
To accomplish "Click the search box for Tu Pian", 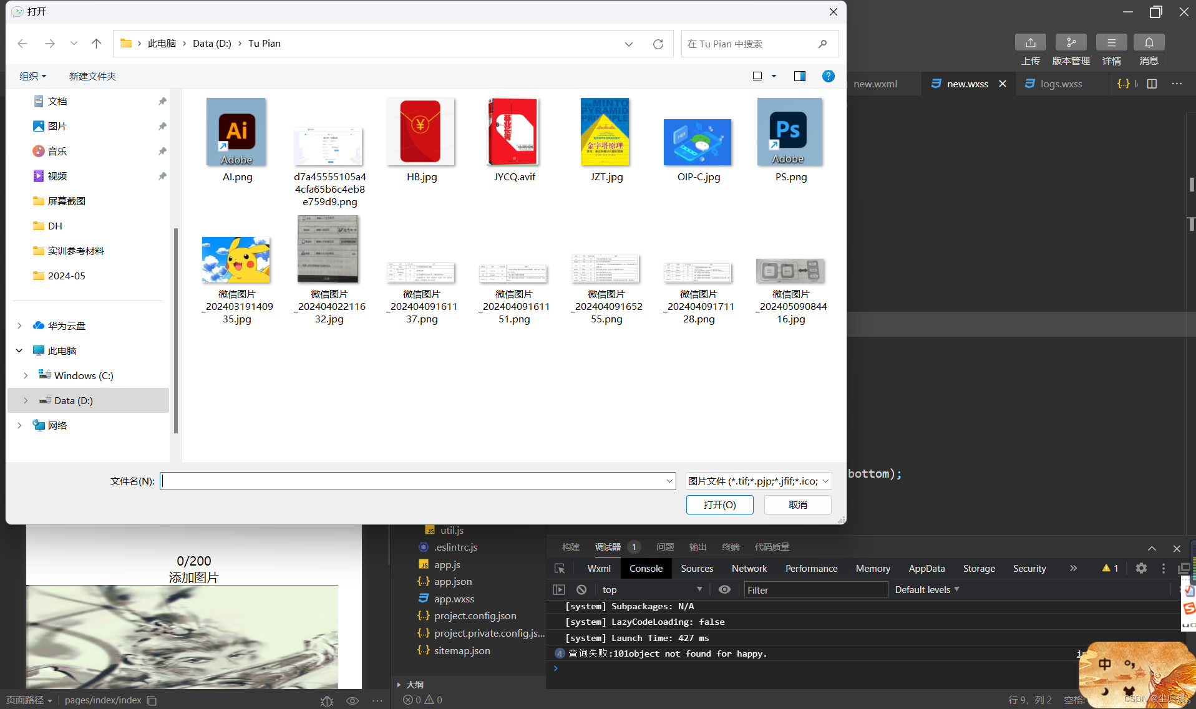I will point(759,44).
